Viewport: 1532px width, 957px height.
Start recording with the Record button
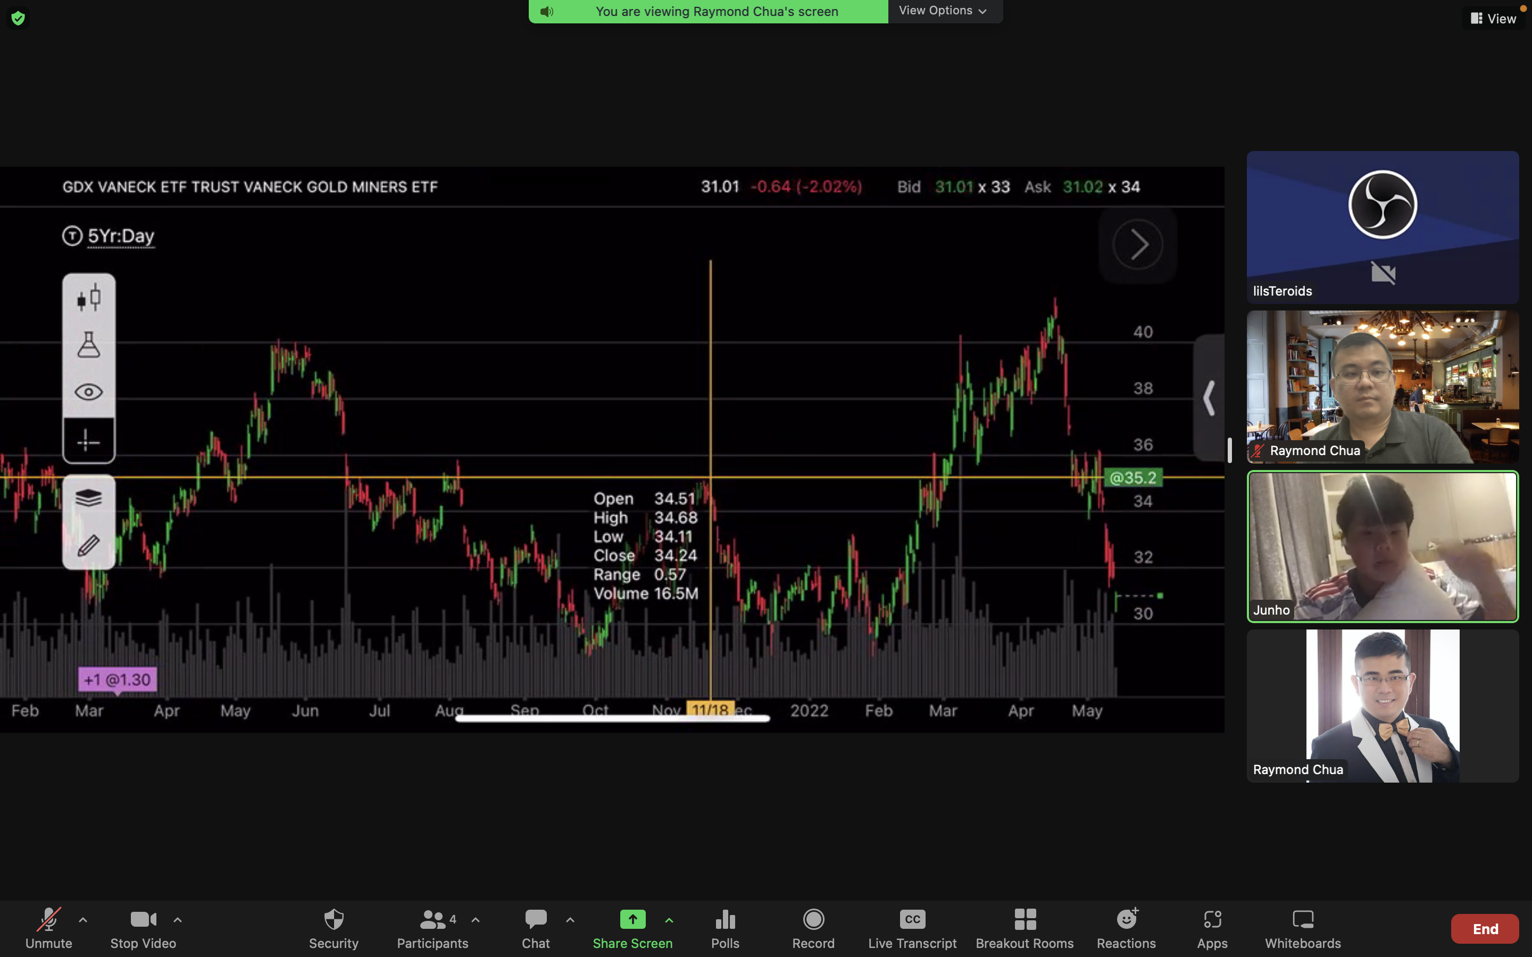coord(813,928)
